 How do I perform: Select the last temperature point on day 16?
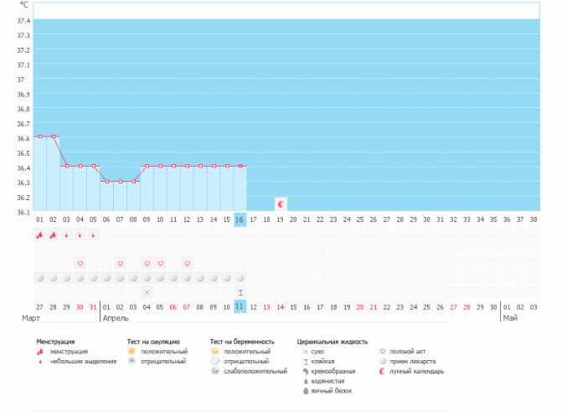click(240, 166)
